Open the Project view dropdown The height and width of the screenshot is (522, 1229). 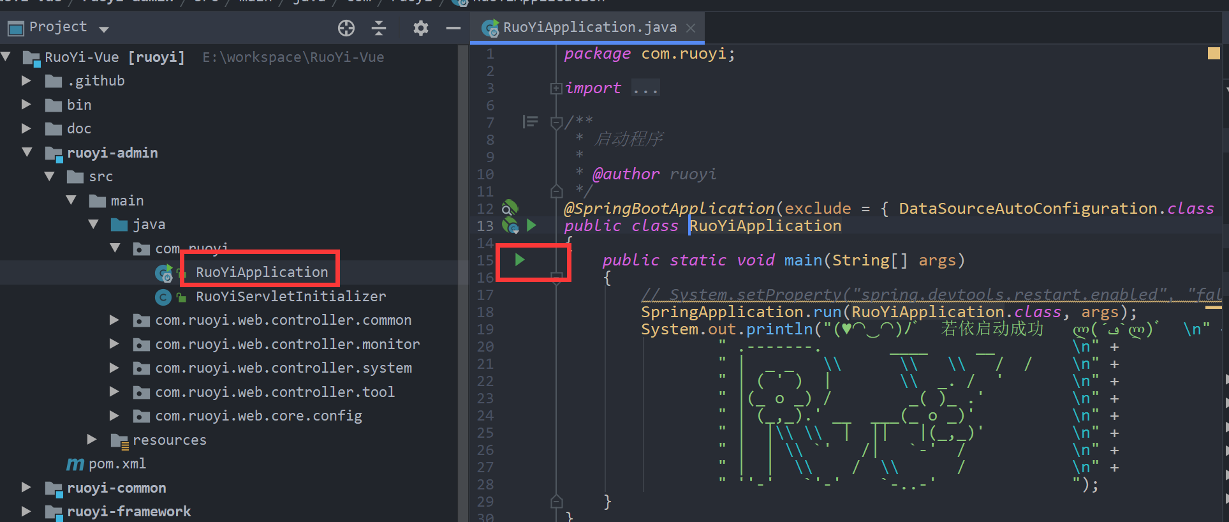pos(104,29)
